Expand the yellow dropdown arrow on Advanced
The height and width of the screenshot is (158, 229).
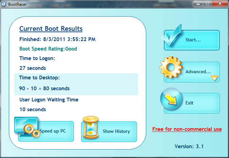pos(214,78)
